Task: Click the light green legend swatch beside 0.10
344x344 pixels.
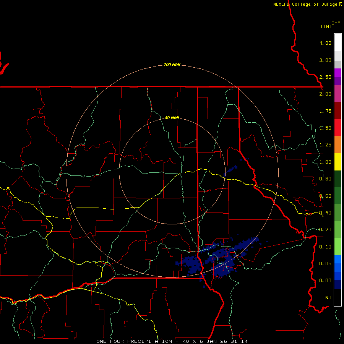Action: pyautogui.click(x=338, y=247)
